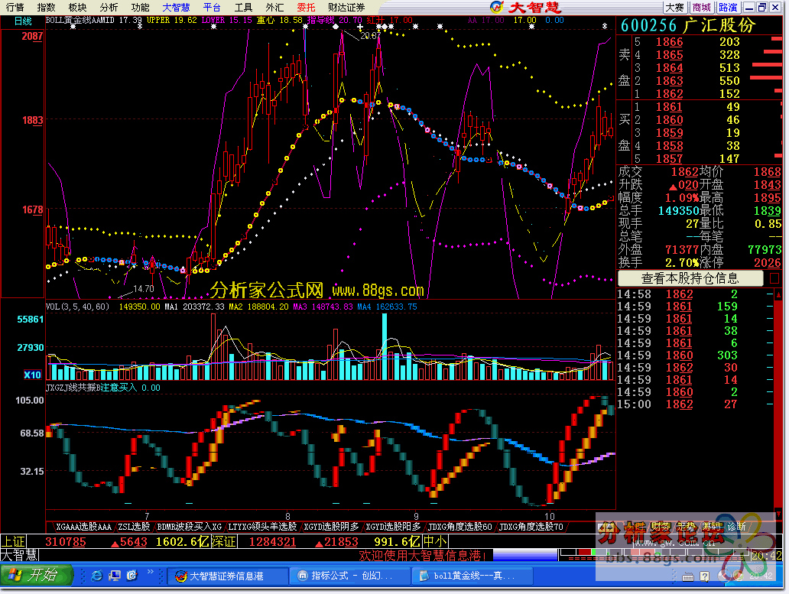Click the help question icon in system tray
Screen dimensions: 789x594
coord(704,576)
